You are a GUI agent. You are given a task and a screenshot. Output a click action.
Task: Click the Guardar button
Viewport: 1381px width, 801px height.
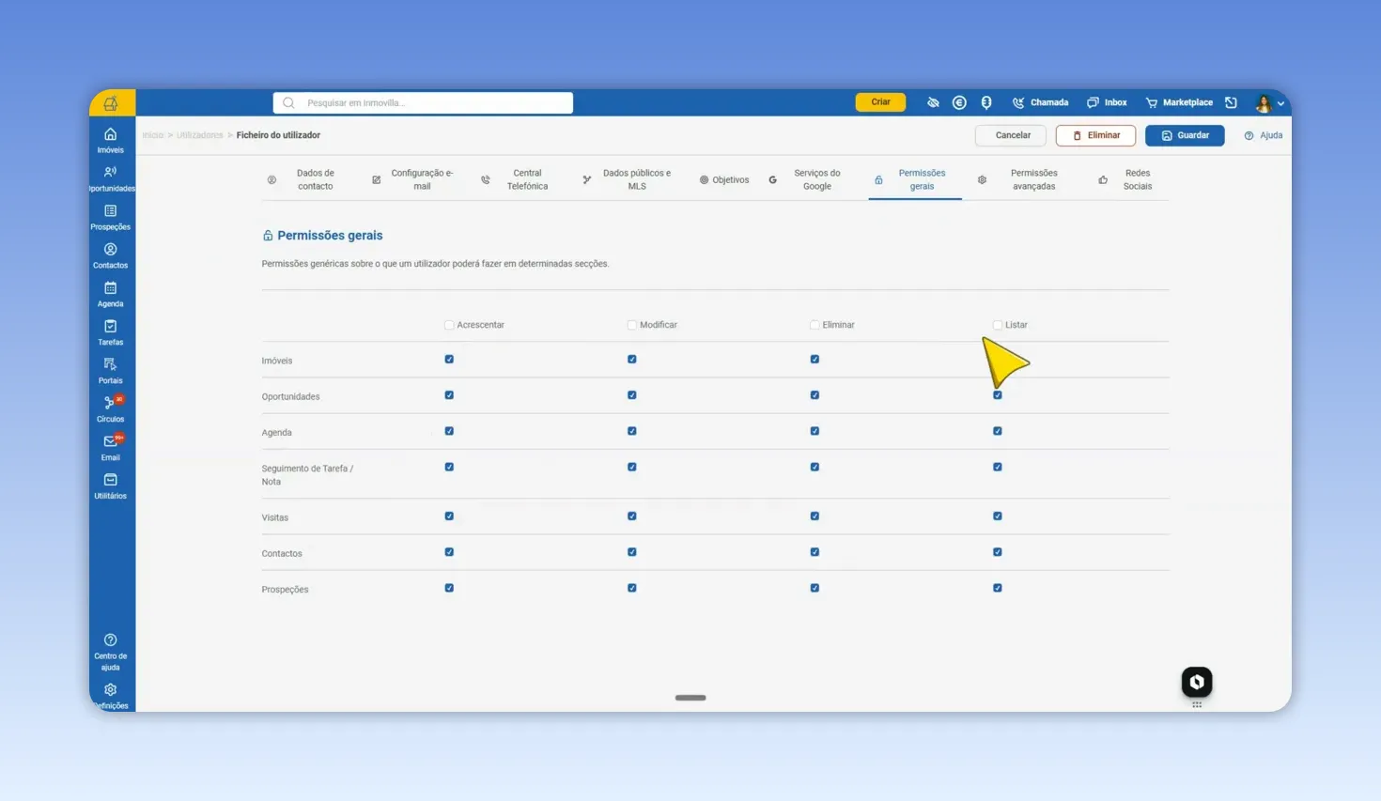[1185, 135]
